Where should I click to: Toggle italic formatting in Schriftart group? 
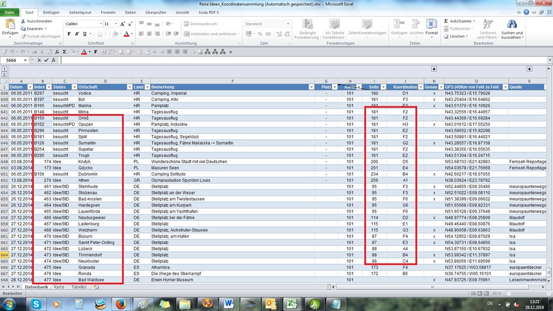(x=77, y=33)
